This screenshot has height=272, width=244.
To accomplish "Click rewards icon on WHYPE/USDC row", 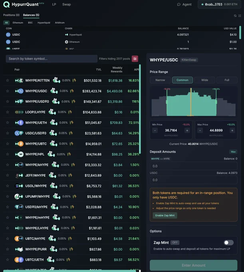I will [72, 91].
